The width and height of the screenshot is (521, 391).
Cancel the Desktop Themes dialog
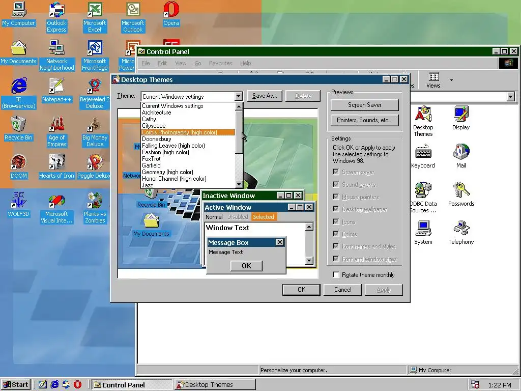pyautogui.click(x=342, y=290)
